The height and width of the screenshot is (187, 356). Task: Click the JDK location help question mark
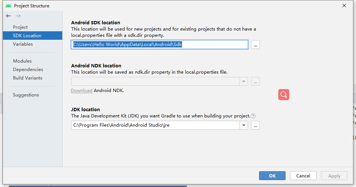click(253, 116)
